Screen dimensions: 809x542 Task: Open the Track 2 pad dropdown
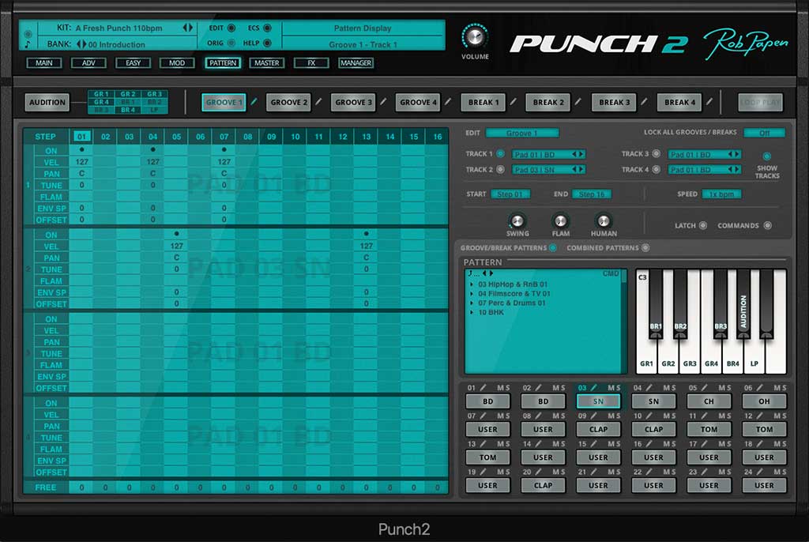(548, 170)
